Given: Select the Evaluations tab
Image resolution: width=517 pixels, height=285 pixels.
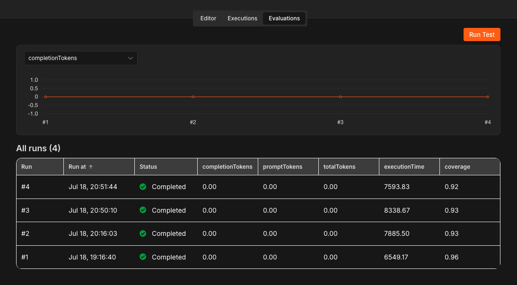Looking at the screenshot, I should [x=284, y=18].
